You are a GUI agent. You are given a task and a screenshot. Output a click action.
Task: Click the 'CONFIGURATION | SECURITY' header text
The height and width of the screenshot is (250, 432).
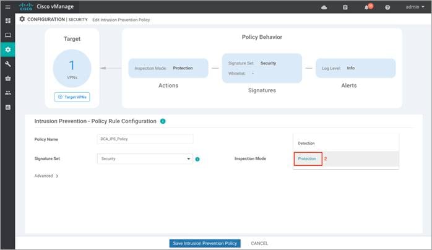[x=58, y=20]
